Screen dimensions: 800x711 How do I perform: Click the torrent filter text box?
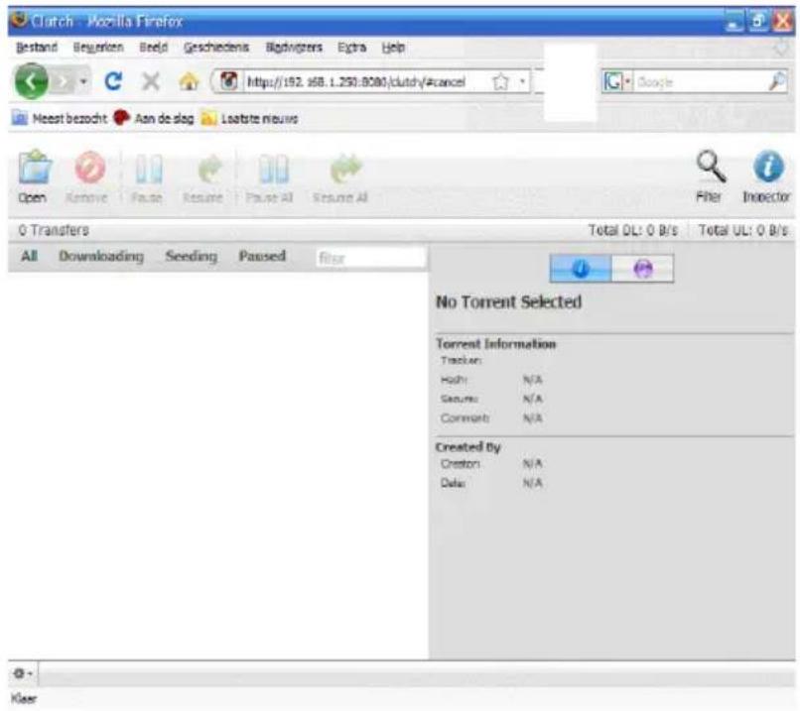(x=370, y=258)
